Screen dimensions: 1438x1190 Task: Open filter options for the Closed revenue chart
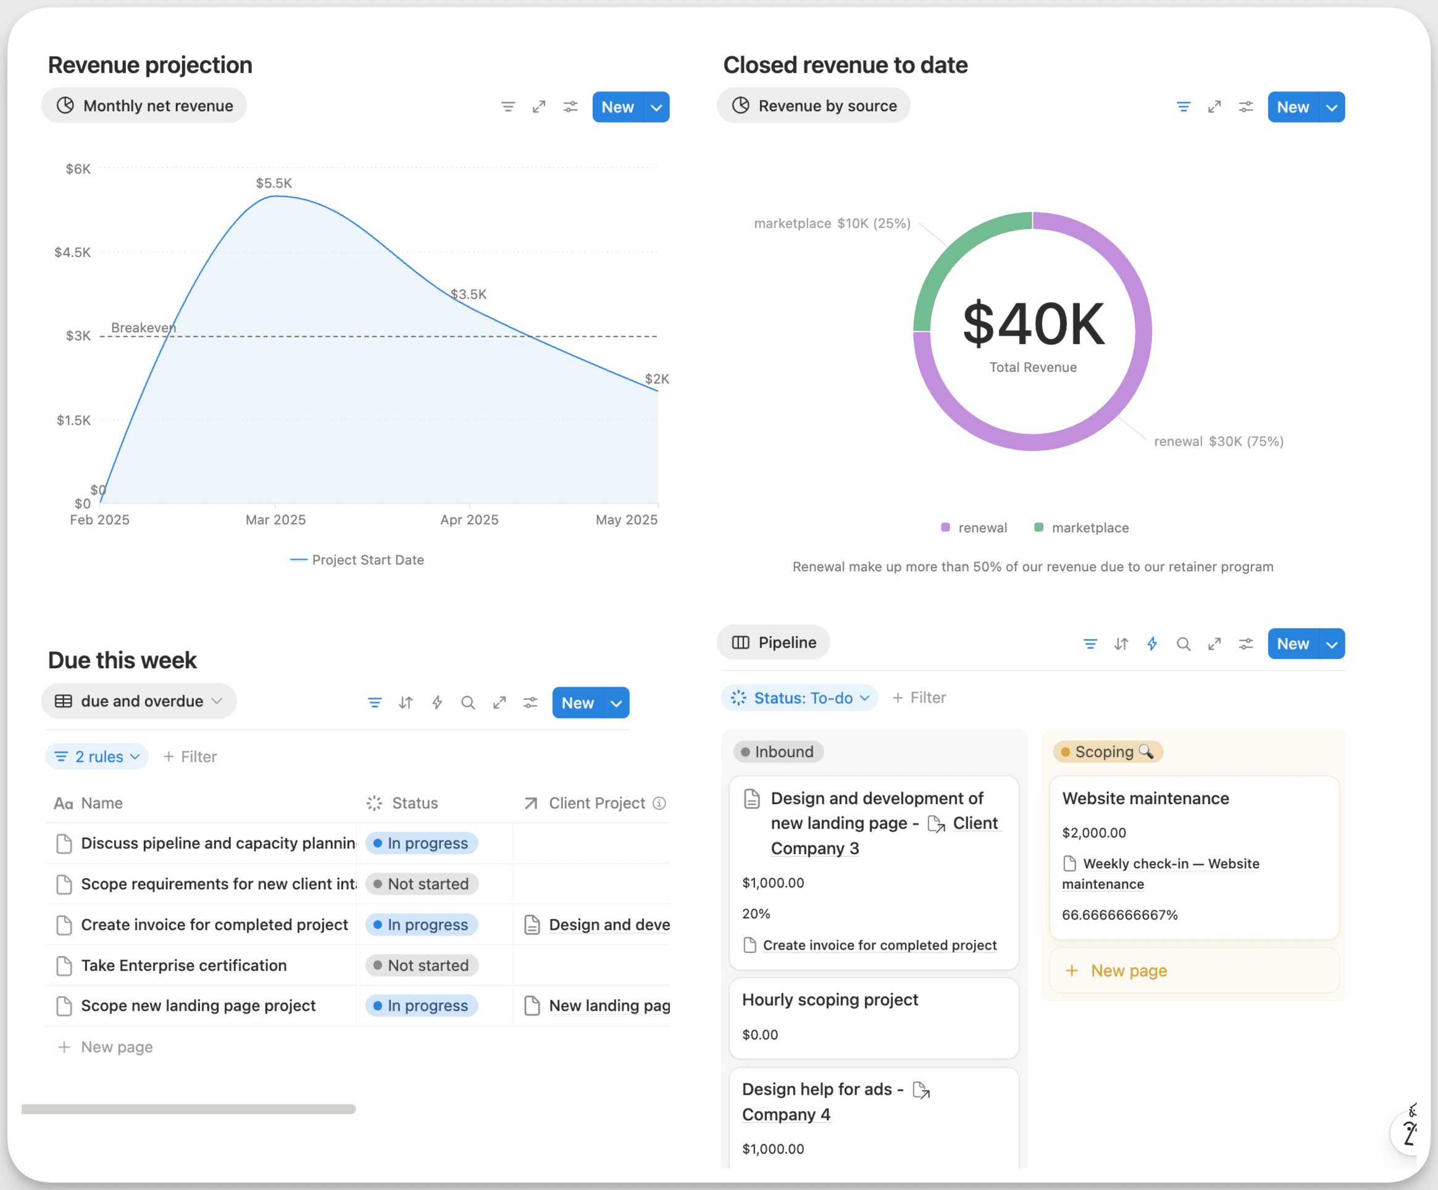(x=1183, y=107)
